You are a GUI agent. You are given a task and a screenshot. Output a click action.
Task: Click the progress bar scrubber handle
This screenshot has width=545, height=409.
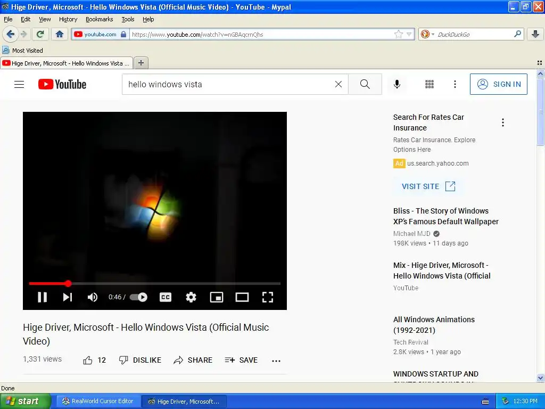[x=68, y=283]
